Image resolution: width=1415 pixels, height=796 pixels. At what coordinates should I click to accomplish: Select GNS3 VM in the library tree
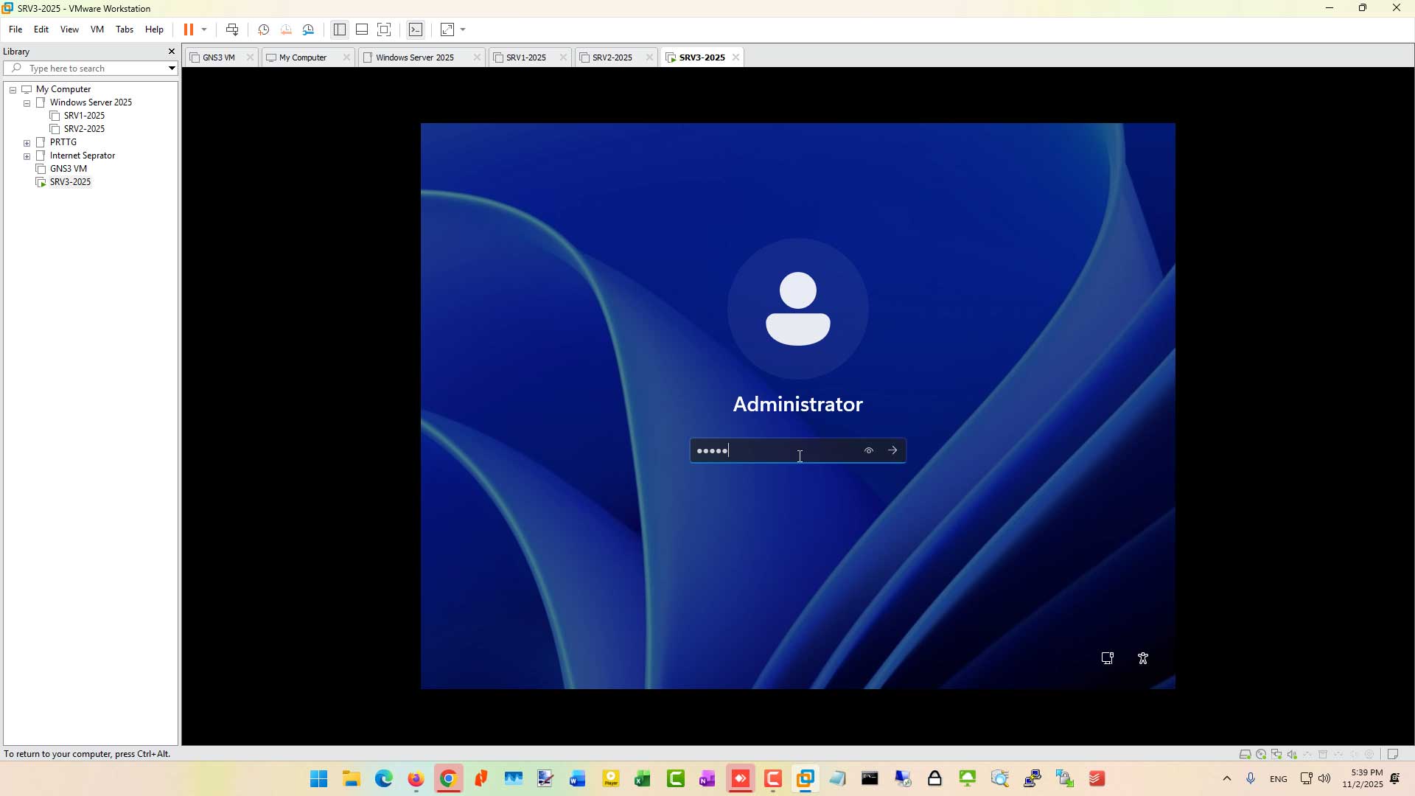click(69, 169)
